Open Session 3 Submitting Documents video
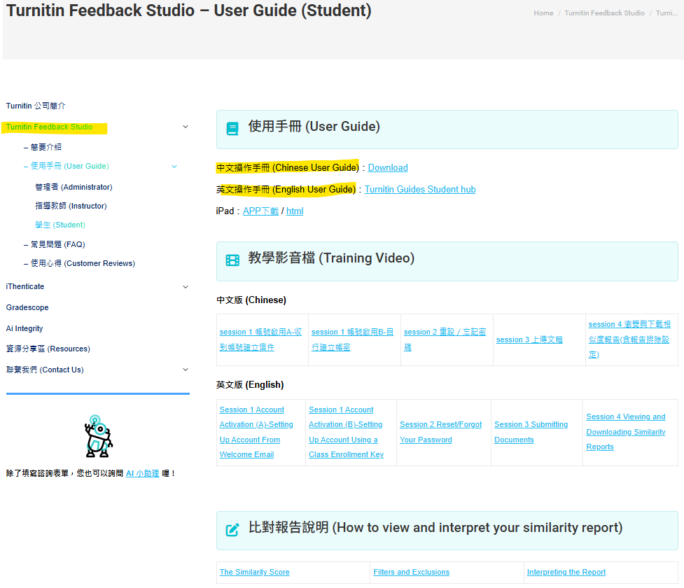684x588 pixels. [x=531, y=432]
